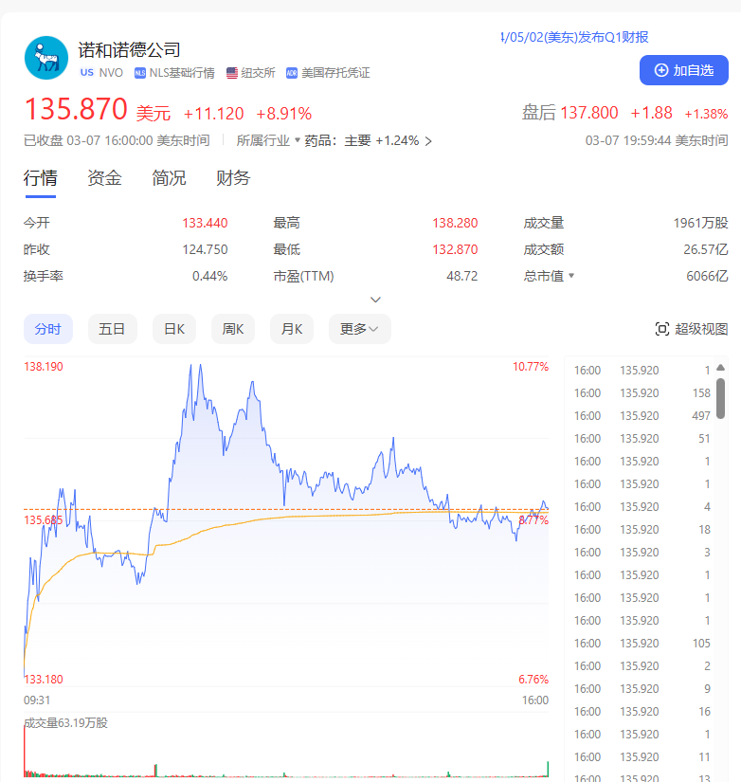741x782 pixels.
Task: Click the ADR depositary receipt badge icon
Action: pyautogui.click(x=292, y=73)
